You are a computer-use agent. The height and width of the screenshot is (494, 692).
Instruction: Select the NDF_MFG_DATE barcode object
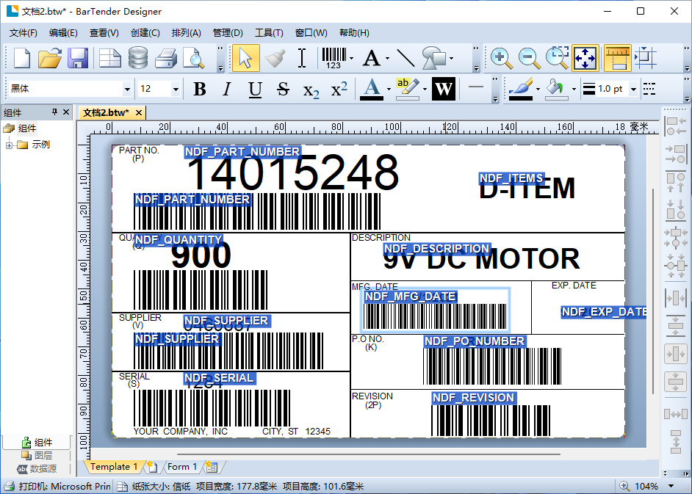tap(435, 310)
